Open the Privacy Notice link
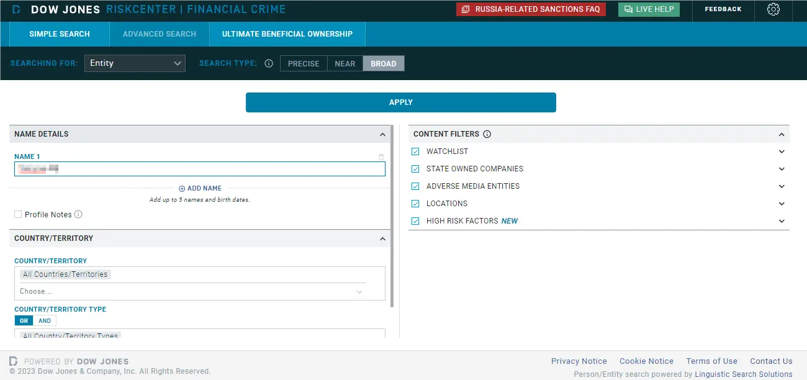This screenshot has width=807, height=380. (579, 361)
